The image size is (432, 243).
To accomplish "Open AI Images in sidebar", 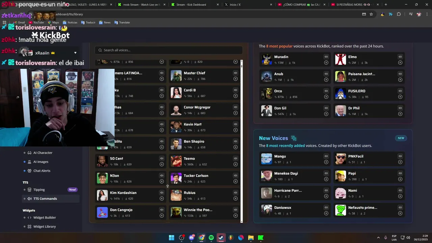I will (41, 162).
